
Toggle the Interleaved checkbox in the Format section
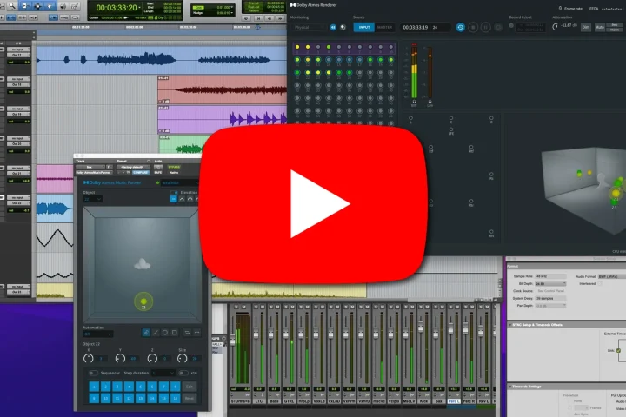click(600, 284)
